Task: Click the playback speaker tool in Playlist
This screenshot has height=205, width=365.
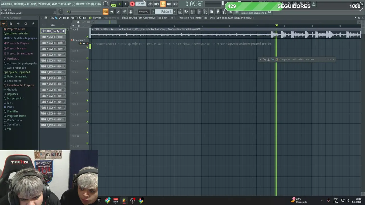Action: pos(84,18)
